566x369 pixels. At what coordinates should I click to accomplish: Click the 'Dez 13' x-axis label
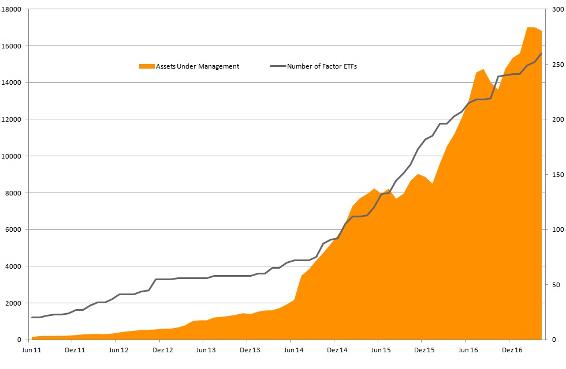(250, 349)
